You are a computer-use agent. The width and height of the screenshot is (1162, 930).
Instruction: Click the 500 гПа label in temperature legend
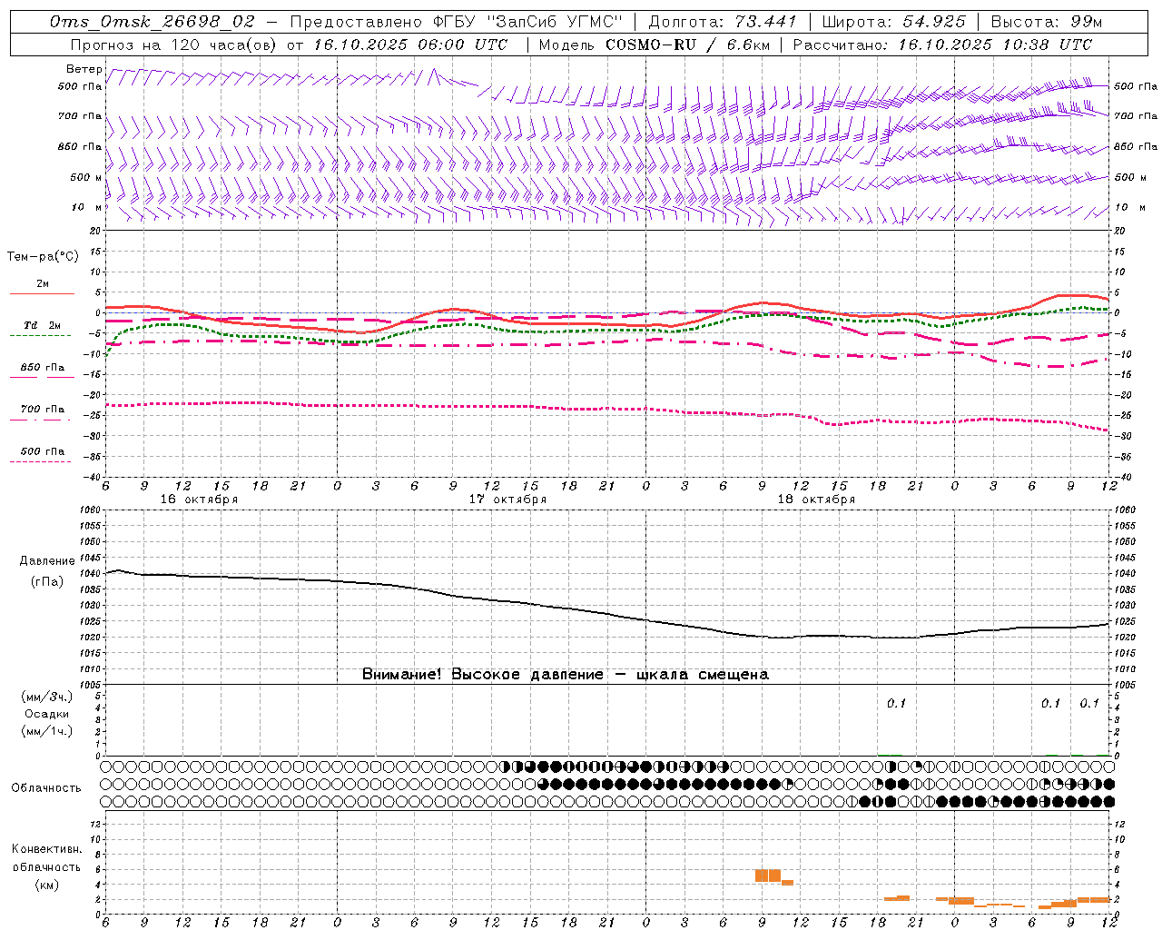(x=42, y=451)
